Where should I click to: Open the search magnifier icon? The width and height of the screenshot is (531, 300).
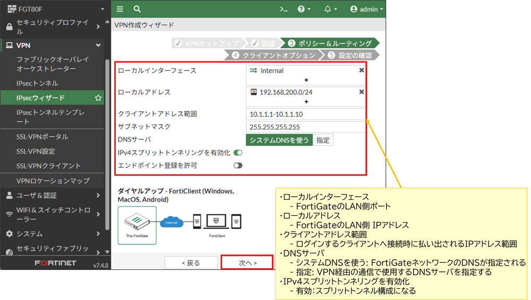pos(137,9)
